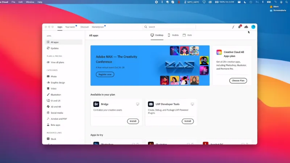The height and width of the screenshot is (163, 290).
Task: Open Edit menu in menu bar
Action: [x=21, y=2]
